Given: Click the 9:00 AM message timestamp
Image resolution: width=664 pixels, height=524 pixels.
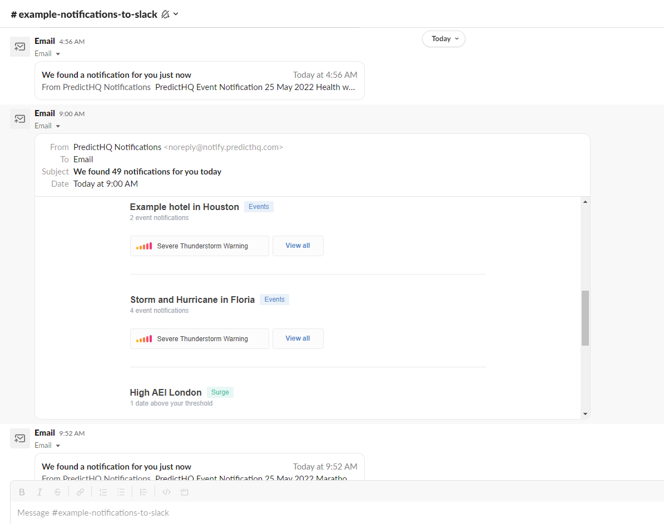Looking at the screenshot, I should click(72, 114).
